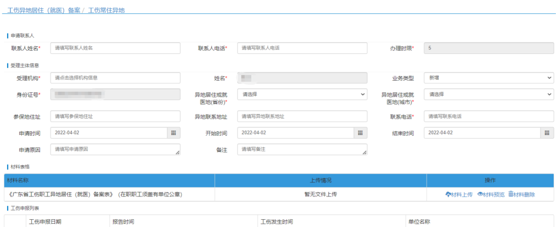The width and height of the screenshot is (556, 227).
Task: Click the 材料删除 delete link
Action: click(x=522, y=194)
